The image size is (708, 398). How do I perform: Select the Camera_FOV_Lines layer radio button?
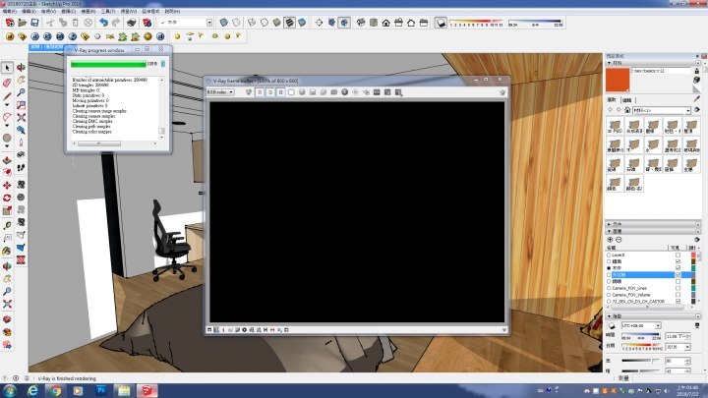[x=609, y=288]
